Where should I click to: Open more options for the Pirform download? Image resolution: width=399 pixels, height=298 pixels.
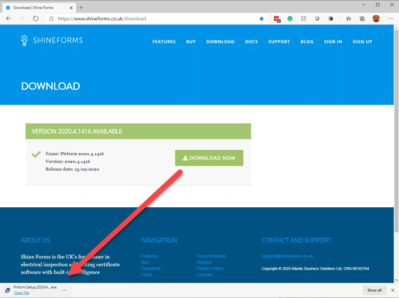tap(64, 290)
